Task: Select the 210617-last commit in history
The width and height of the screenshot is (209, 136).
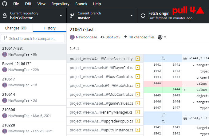Action: 33,52
